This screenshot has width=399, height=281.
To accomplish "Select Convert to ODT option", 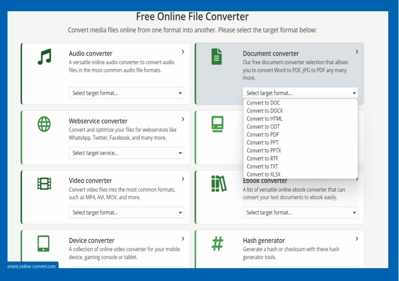I will [x=300, y=126].
